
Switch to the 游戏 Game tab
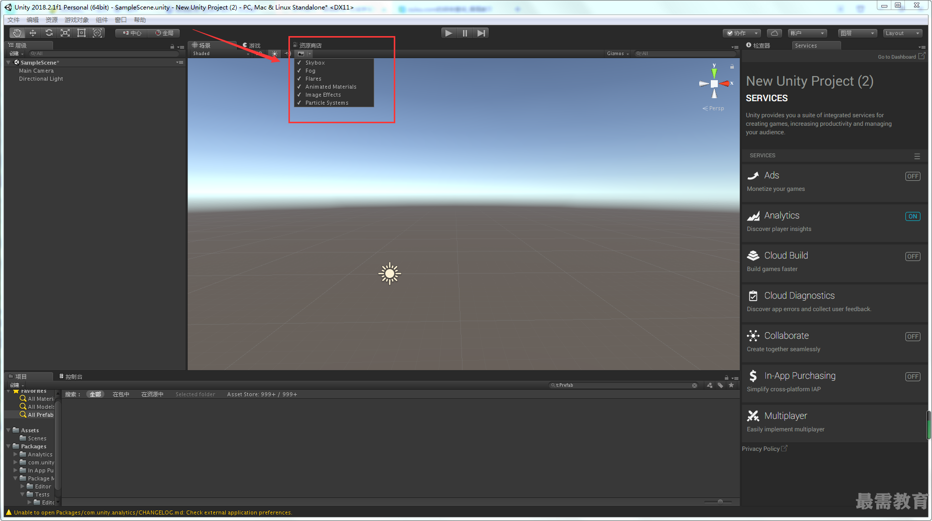coord(252,46)
